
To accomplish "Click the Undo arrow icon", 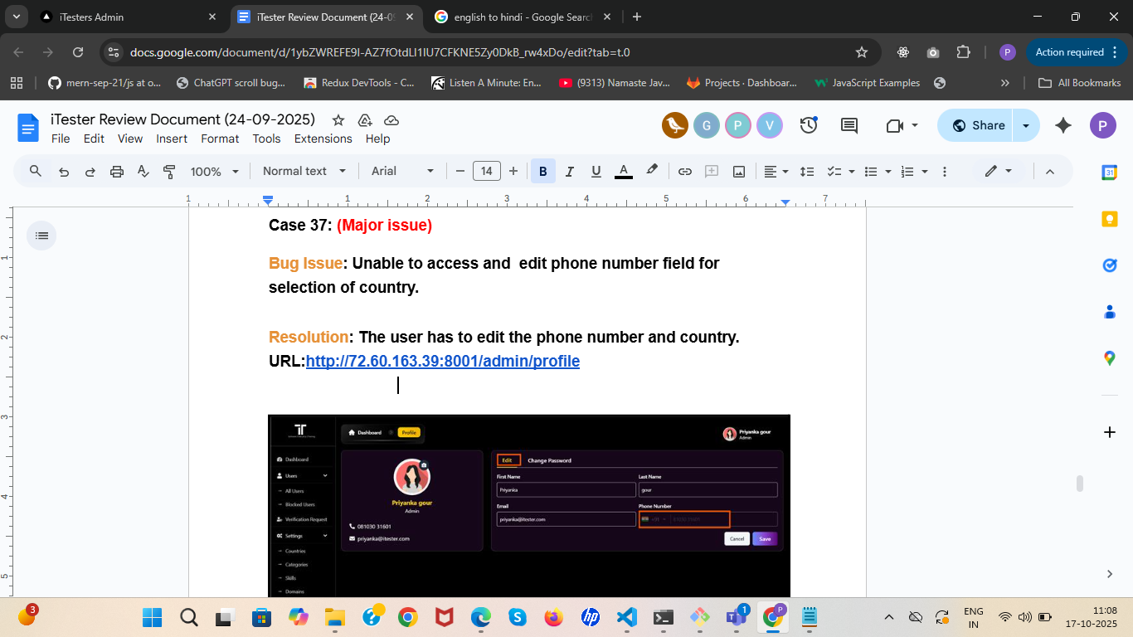I will click(64, 172).
